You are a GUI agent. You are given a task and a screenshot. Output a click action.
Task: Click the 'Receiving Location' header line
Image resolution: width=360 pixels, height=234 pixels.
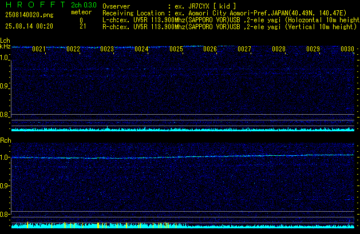[224, 13]
